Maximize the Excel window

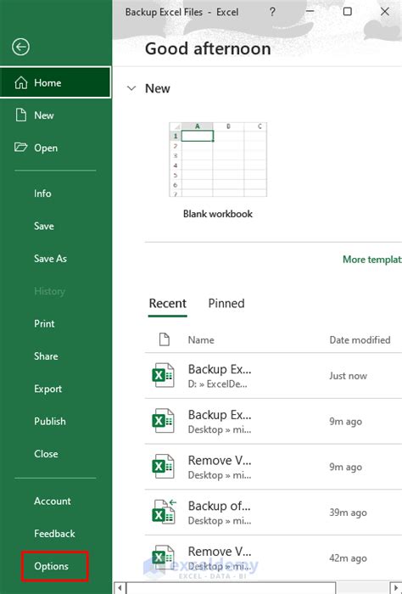click(x=347, y=12)
